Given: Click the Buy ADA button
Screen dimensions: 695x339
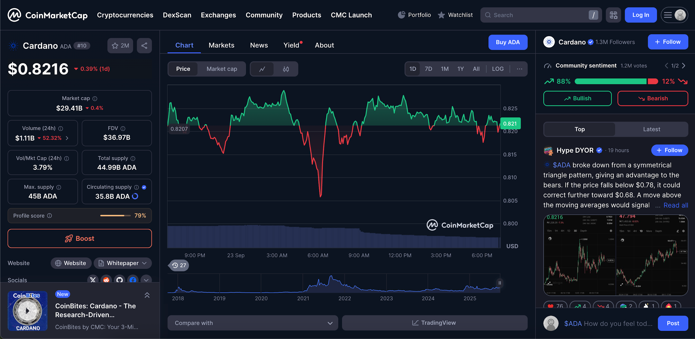Looking at the screenshot, I should pos(508,42).
